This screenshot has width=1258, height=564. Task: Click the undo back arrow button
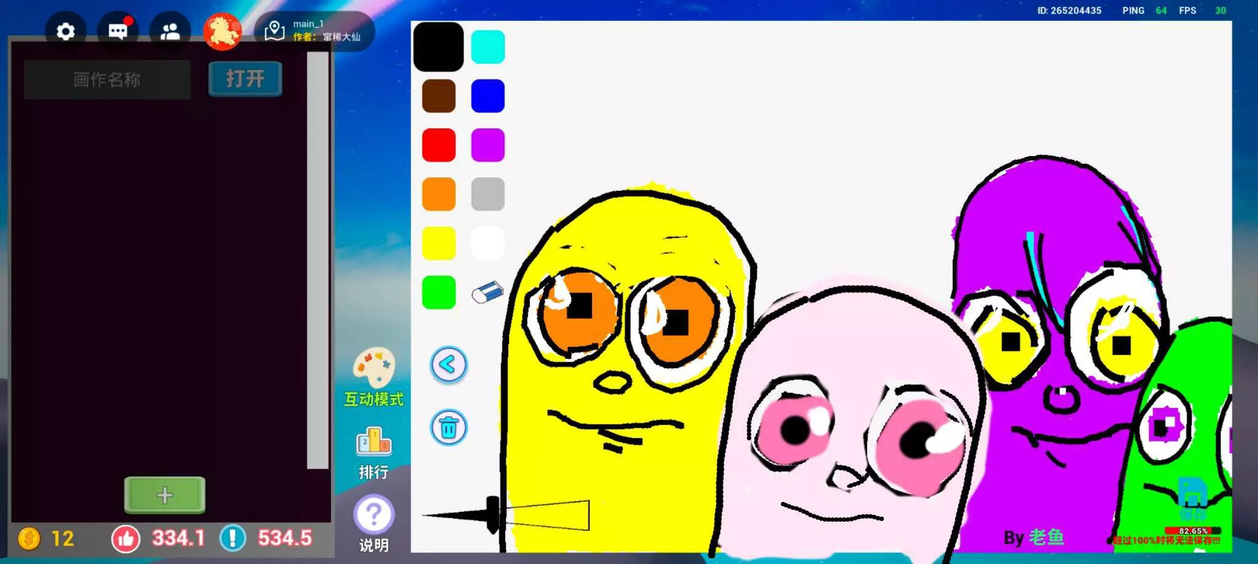[x=449, y=365]
